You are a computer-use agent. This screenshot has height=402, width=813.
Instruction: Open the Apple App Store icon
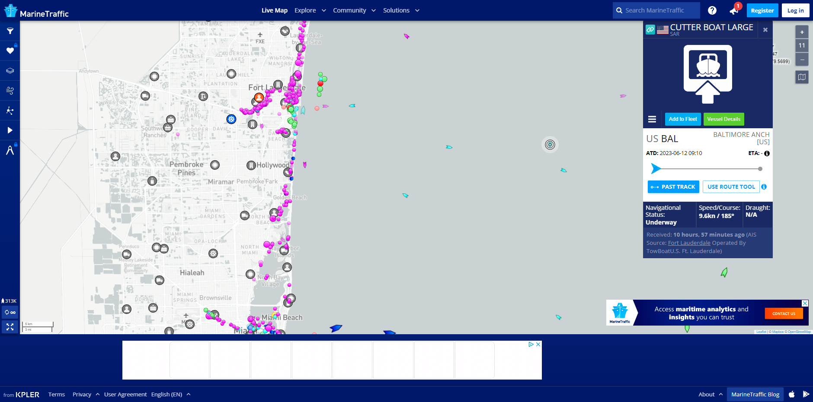[792, 394]
